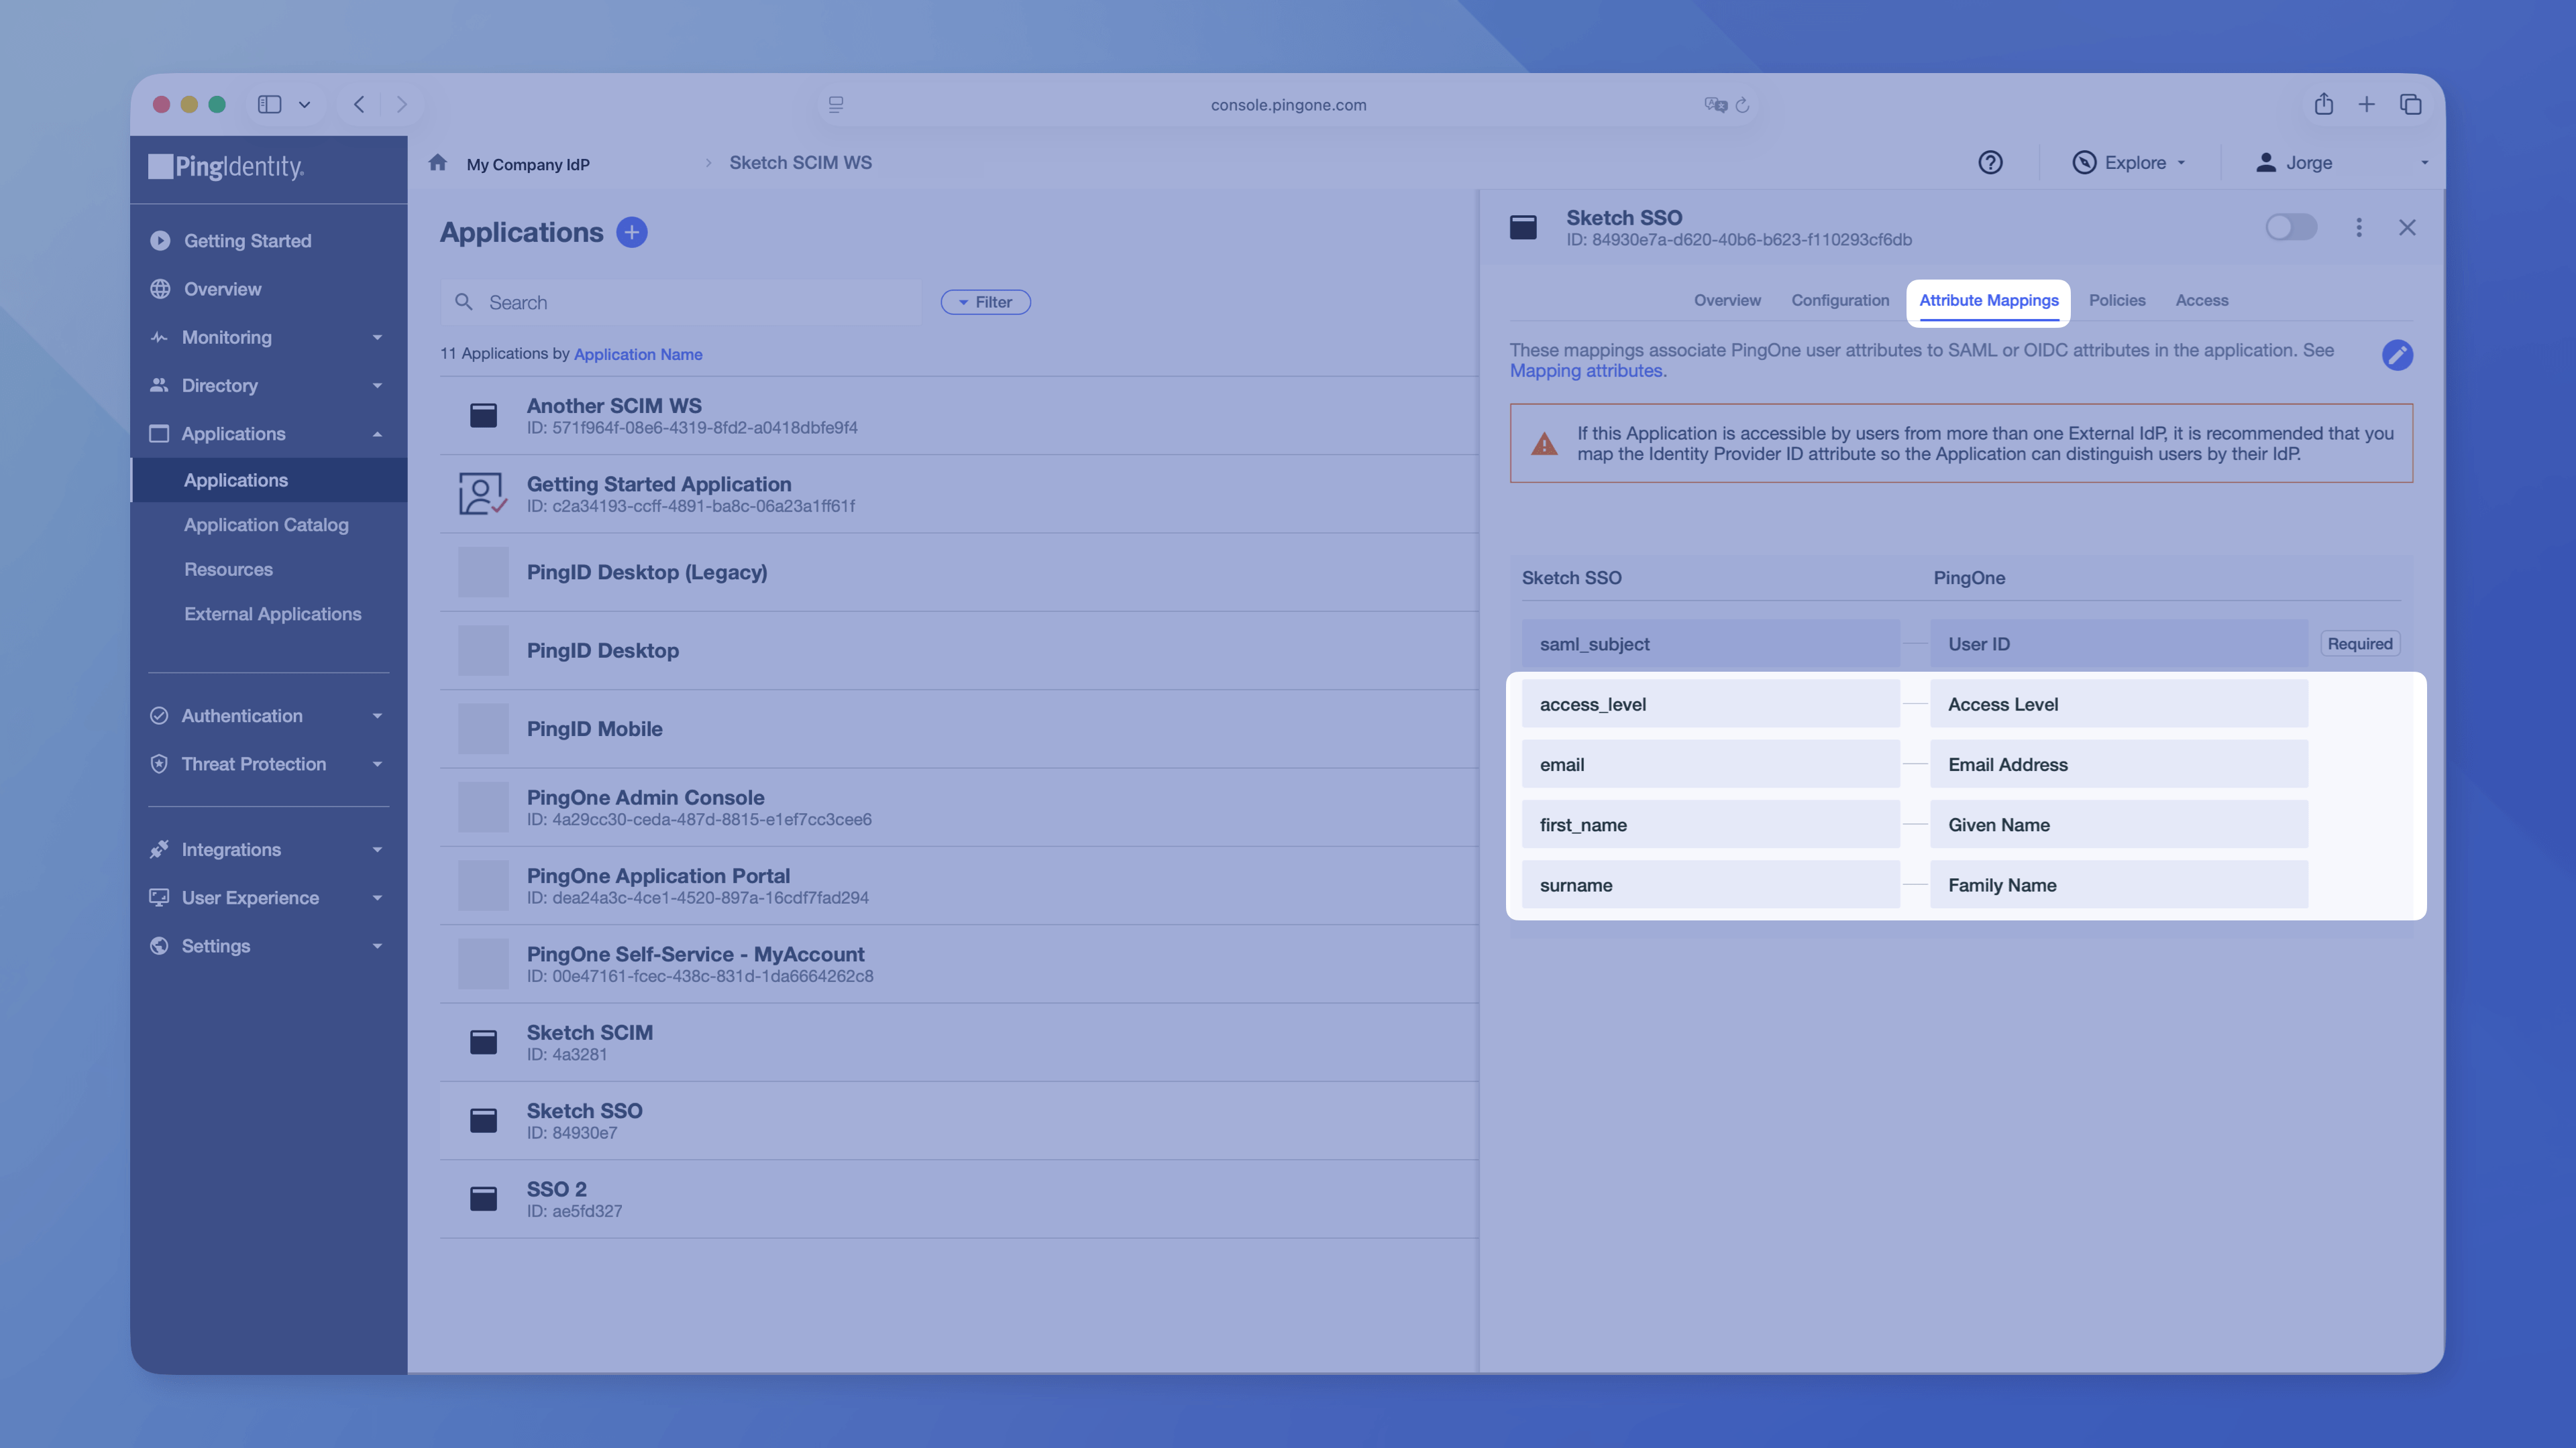Select the surname attribute field
The height and width of the screenshot is (1448, 2576).
pos(1710,884)
